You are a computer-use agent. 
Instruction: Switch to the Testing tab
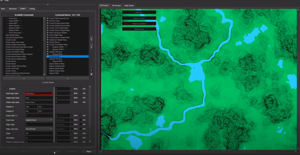(x=32, y=9)
